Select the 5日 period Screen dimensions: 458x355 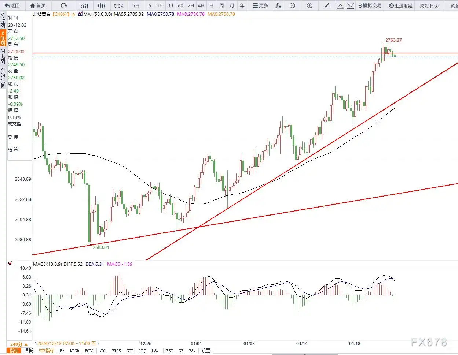coord(136,5)
